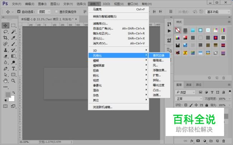Select the Magic Wand tool

click(13, 32)
